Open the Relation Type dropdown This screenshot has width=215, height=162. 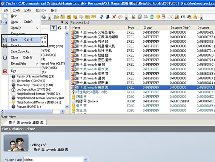coord(85,159)
